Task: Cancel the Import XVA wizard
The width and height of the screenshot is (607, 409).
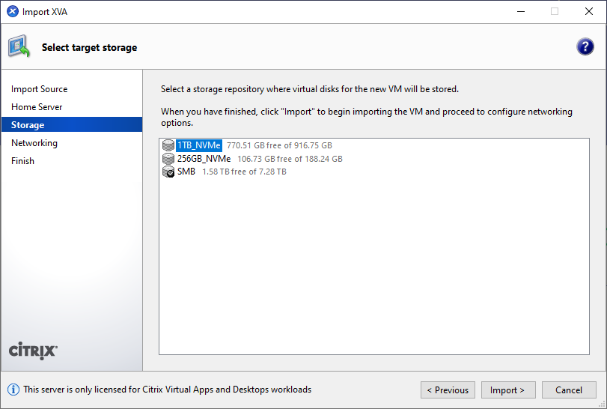Action: [568, 390]
